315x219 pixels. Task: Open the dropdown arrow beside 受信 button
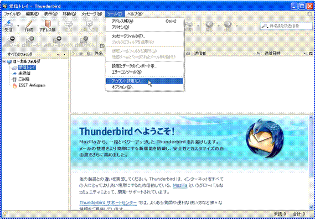click(18, 26)
